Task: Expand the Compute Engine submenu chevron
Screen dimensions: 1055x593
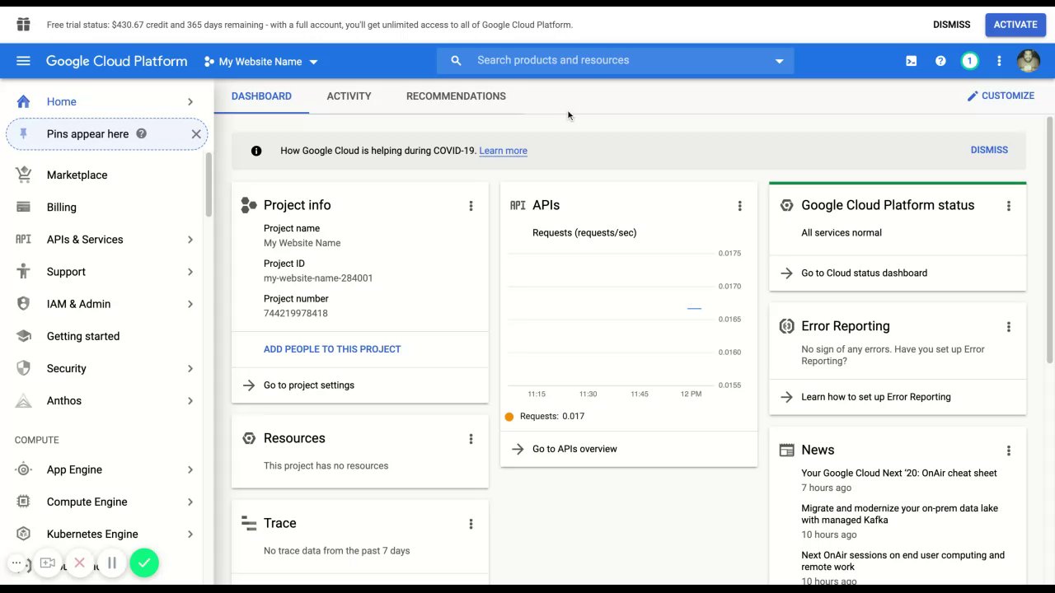Action: pyautogui.click(x=190, y=502)
